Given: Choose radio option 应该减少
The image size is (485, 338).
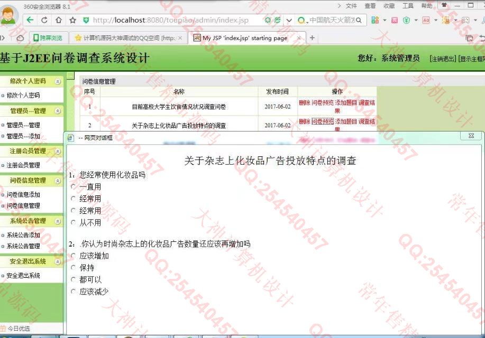Looking at the screenshot, I should coord(74,291).
